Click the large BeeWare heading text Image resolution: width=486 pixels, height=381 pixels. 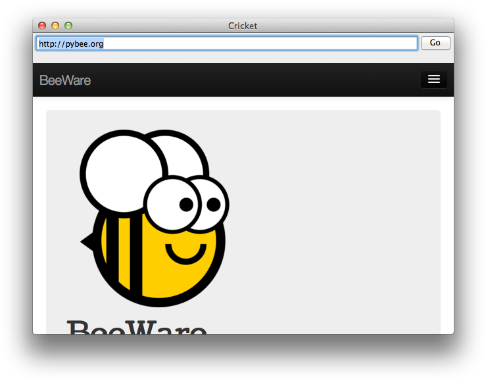pos(137,327)
